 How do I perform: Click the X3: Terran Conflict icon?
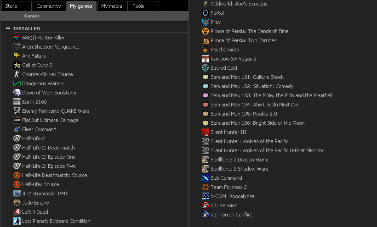click(206, 215)
